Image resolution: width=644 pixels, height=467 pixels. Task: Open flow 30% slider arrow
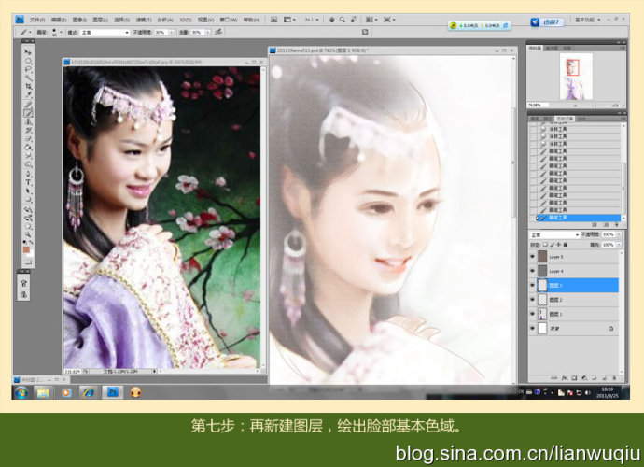208,32
